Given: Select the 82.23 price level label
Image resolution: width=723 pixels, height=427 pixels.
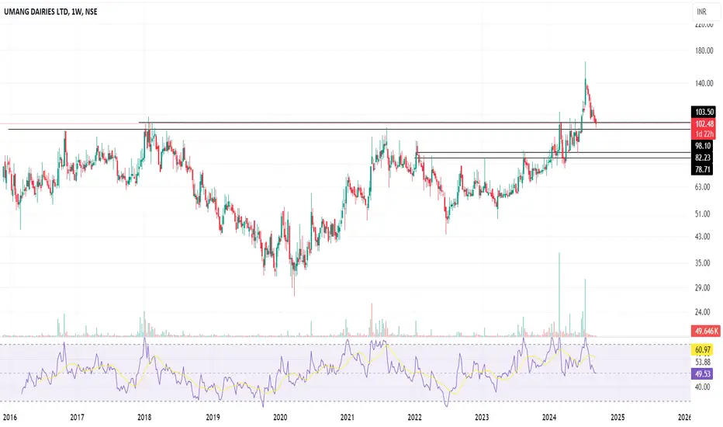Looking at the screenshot, I should click(x=702, y=158).
